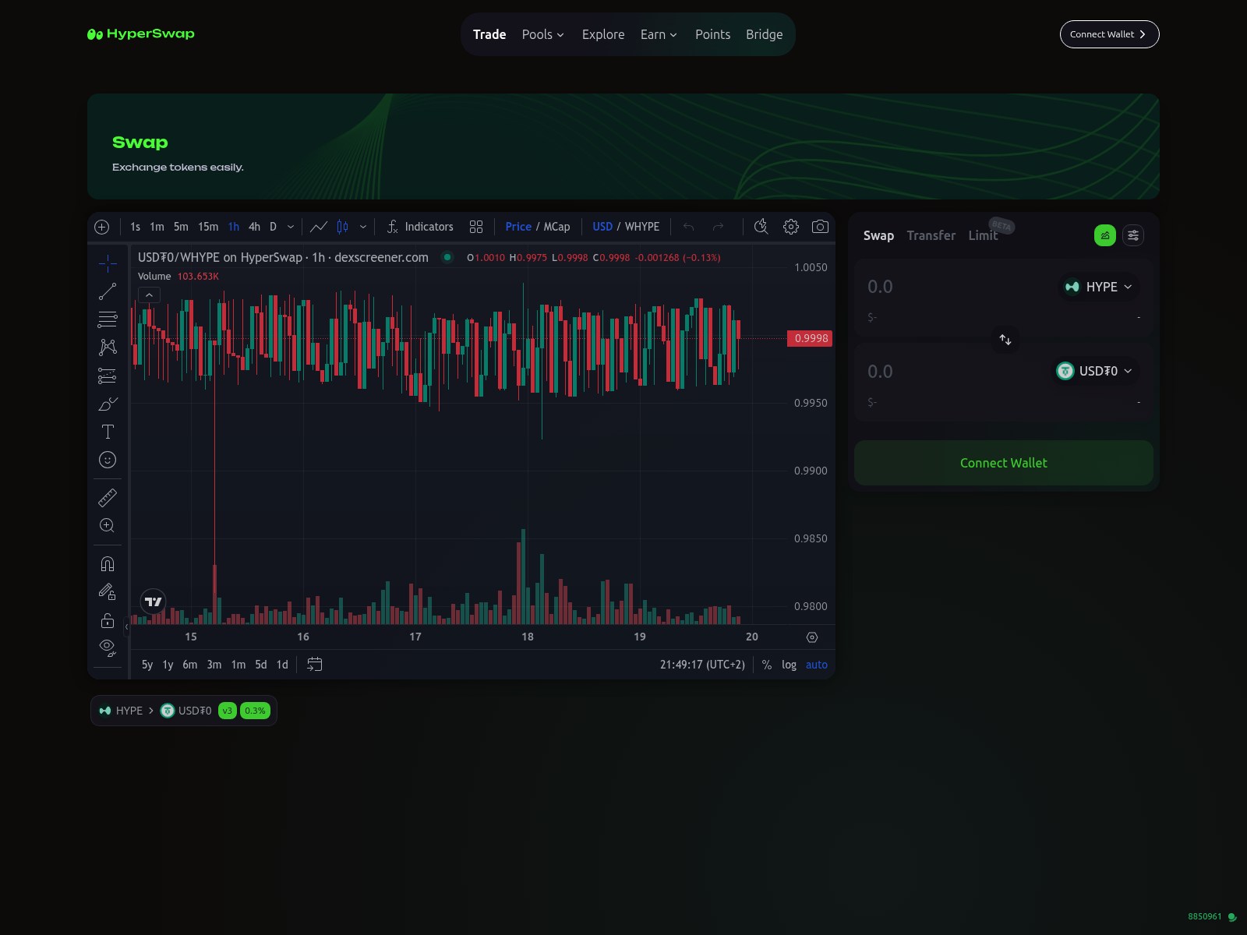Viewport: 1247px width, 935px height.
Task: Open the Measure tool in the drawing sidebar
Action: point(108,496)
